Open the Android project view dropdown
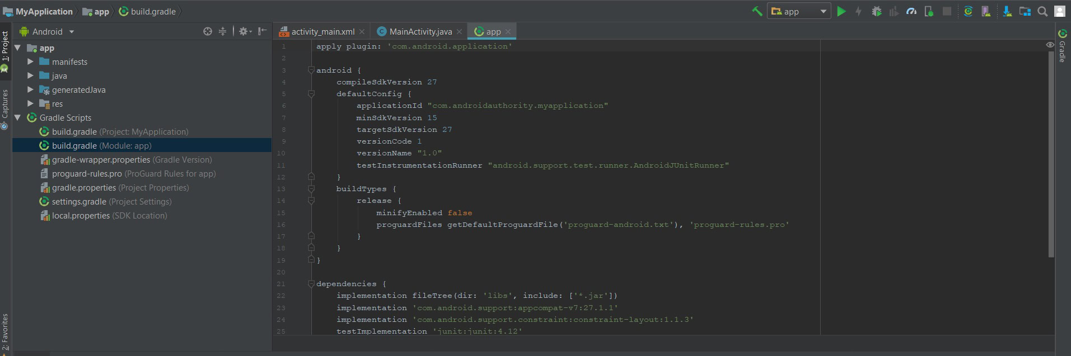The image size is (1071, 356). tap(48, 32)
